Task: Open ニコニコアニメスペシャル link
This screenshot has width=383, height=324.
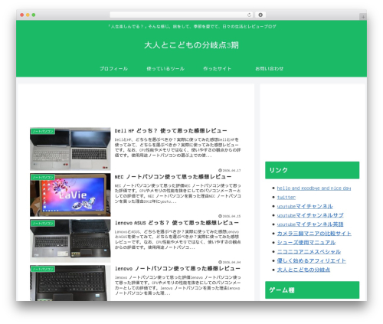Action: point(309,251)
